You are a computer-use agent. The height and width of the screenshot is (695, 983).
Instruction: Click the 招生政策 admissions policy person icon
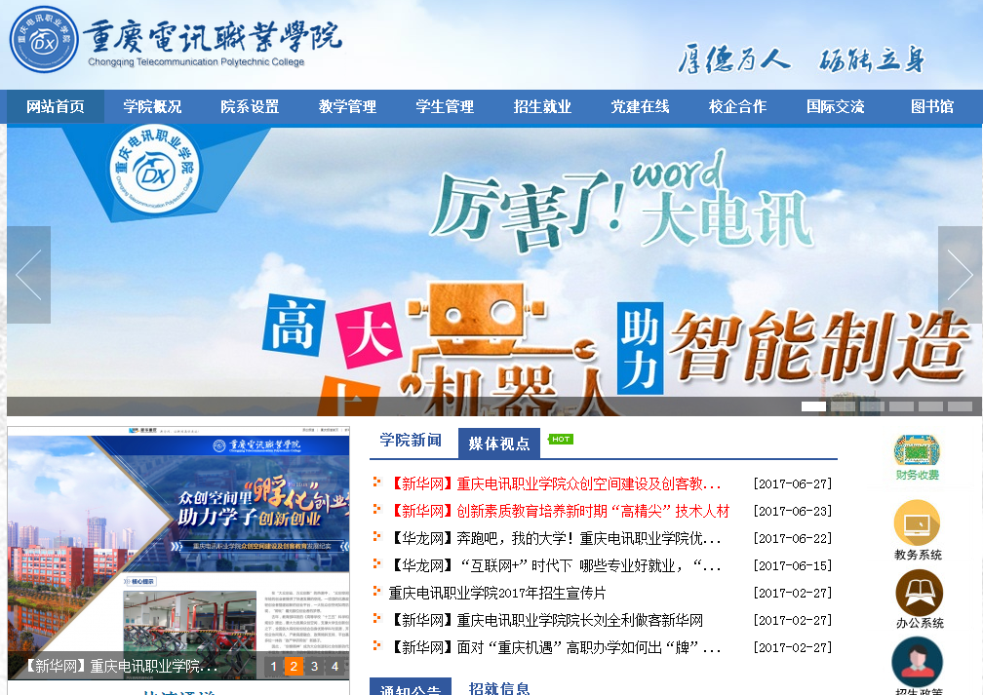[x=917, y=662]
